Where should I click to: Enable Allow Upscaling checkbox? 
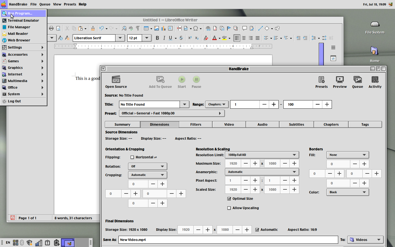[x=229, y=208]
